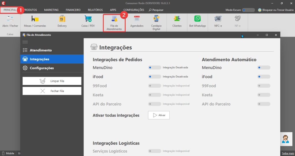The image size is (295, 156).
Task: Toggle 99Food order integration
Action: 154,86
